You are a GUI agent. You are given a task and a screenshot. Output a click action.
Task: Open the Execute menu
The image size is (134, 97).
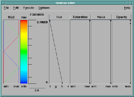coord(29,8)
